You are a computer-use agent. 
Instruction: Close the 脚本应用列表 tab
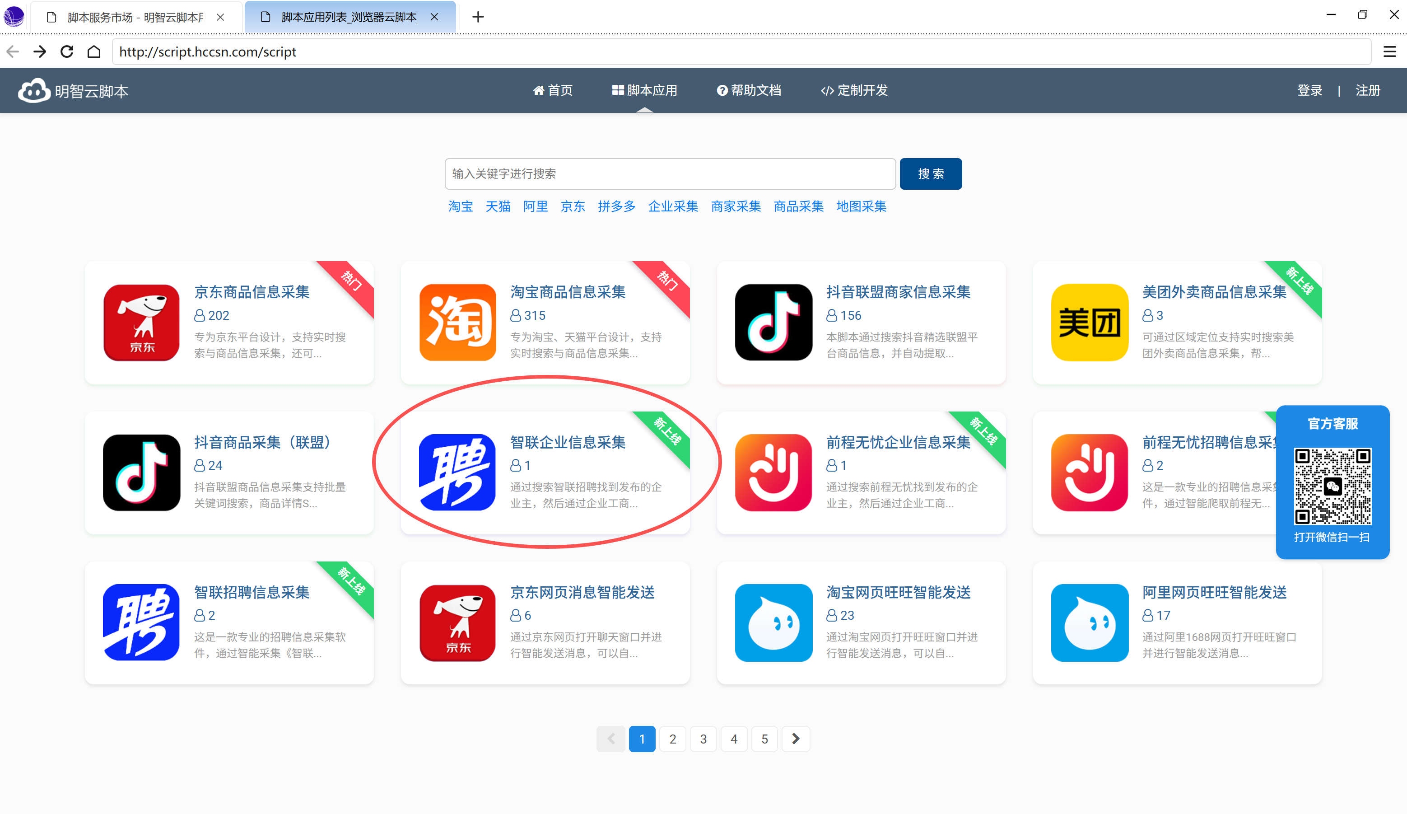pos(434,17)
